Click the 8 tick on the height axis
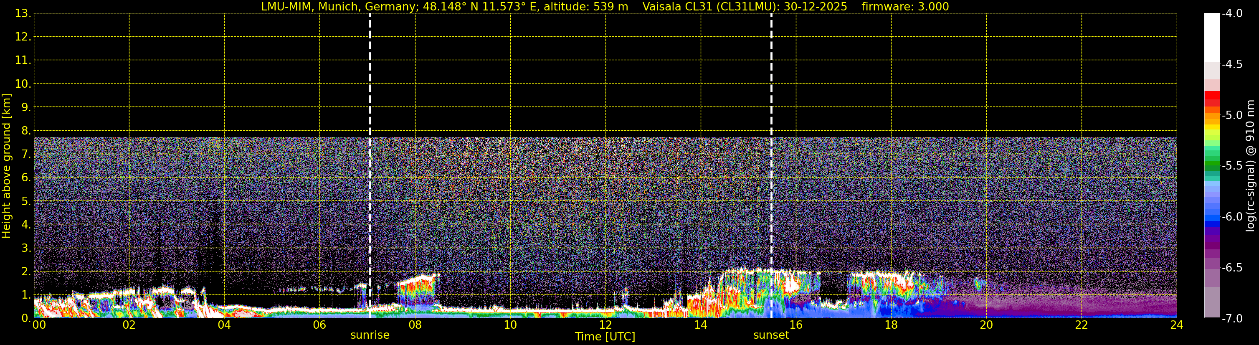1259x345 pixels. click(25, 131)
